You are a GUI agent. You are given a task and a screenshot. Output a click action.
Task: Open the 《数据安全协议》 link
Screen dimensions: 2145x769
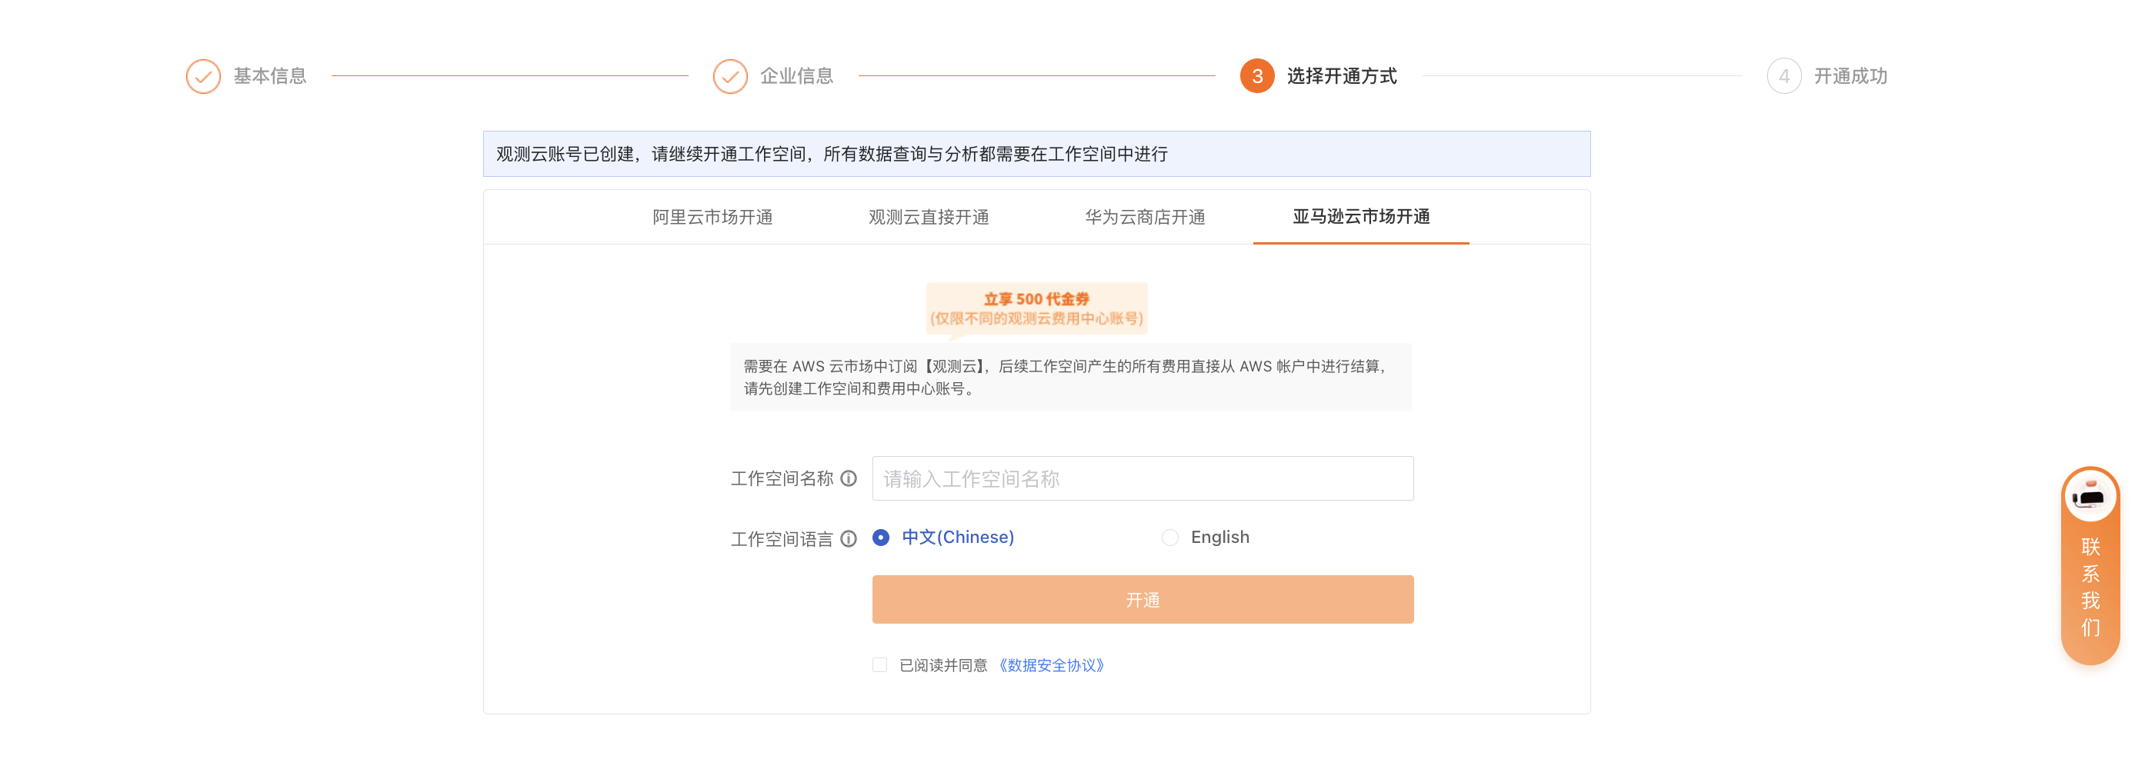pos(1052,665)
